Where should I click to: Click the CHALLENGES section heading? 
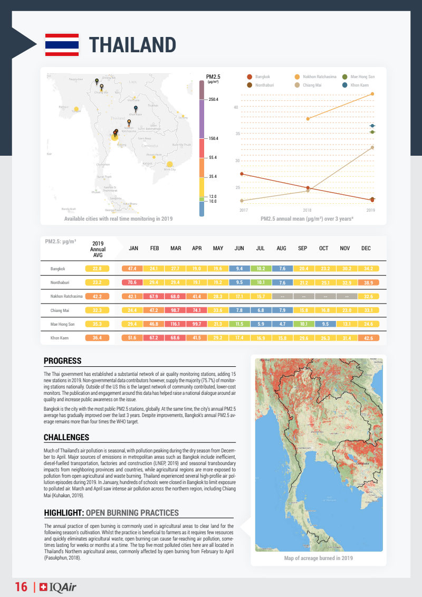pyautogui.click(x=66, y=437)
